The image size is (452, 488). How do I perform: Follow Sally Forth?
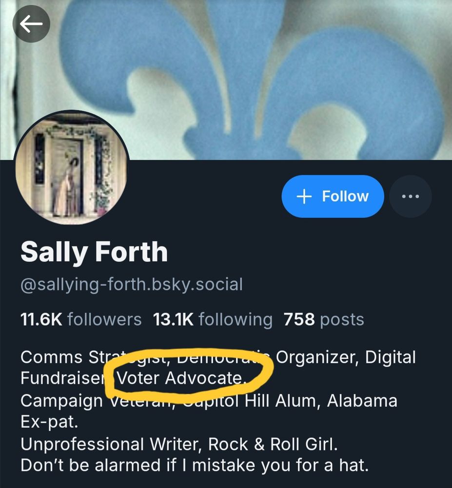(x=332, y=196)
